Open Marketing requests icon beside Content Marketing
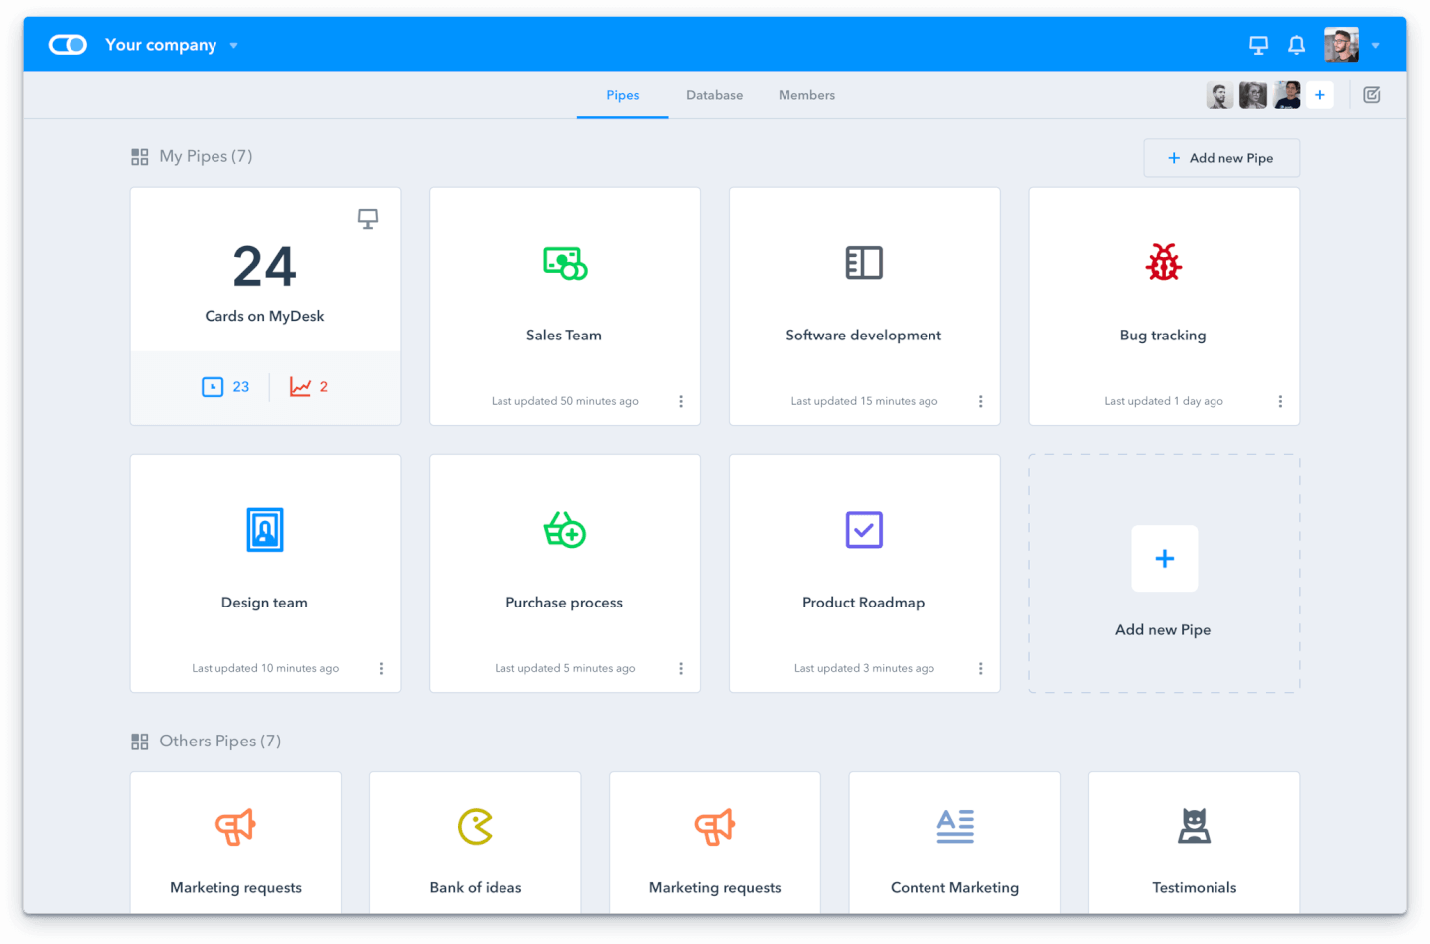The height and width of the screenshot is (944, 1430). (x=715, y=826)
